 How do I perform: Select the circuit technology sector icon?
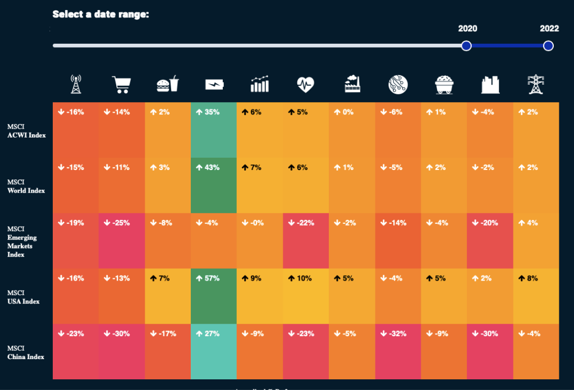398,85
